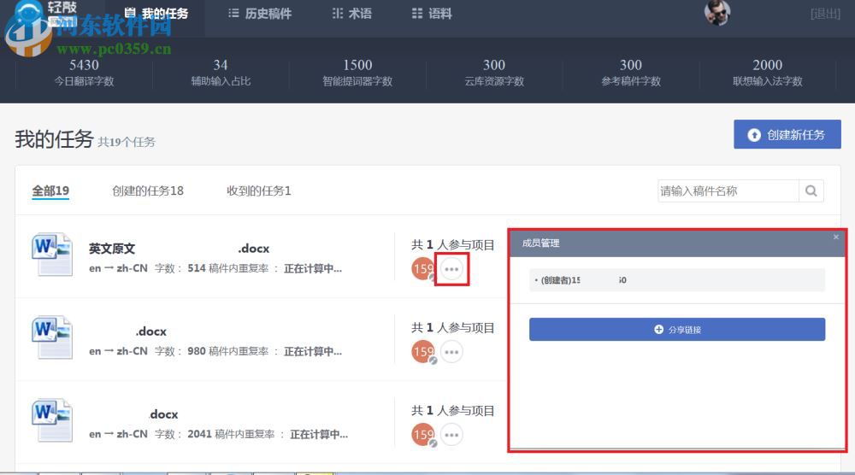Click 字数 2041 in third task row

coord(183,434)
